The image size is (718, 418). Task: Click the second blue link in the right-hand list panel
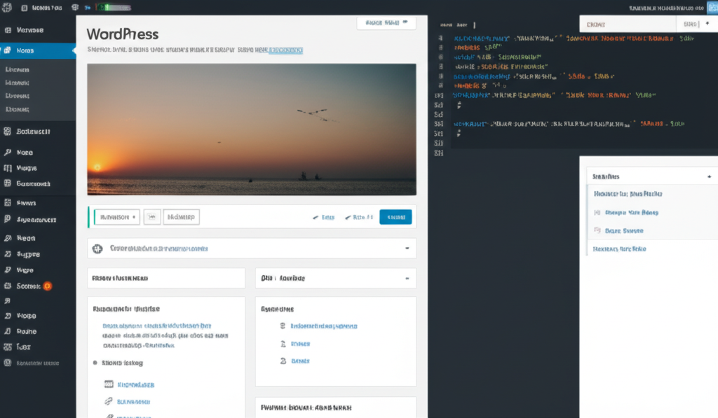[300, 344]
